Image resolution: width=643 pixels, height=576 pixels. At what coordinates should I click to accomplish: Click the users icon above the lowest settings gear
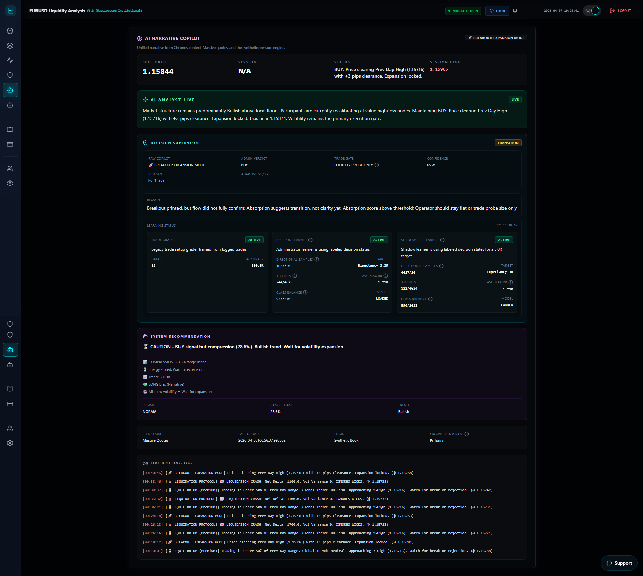10,428
